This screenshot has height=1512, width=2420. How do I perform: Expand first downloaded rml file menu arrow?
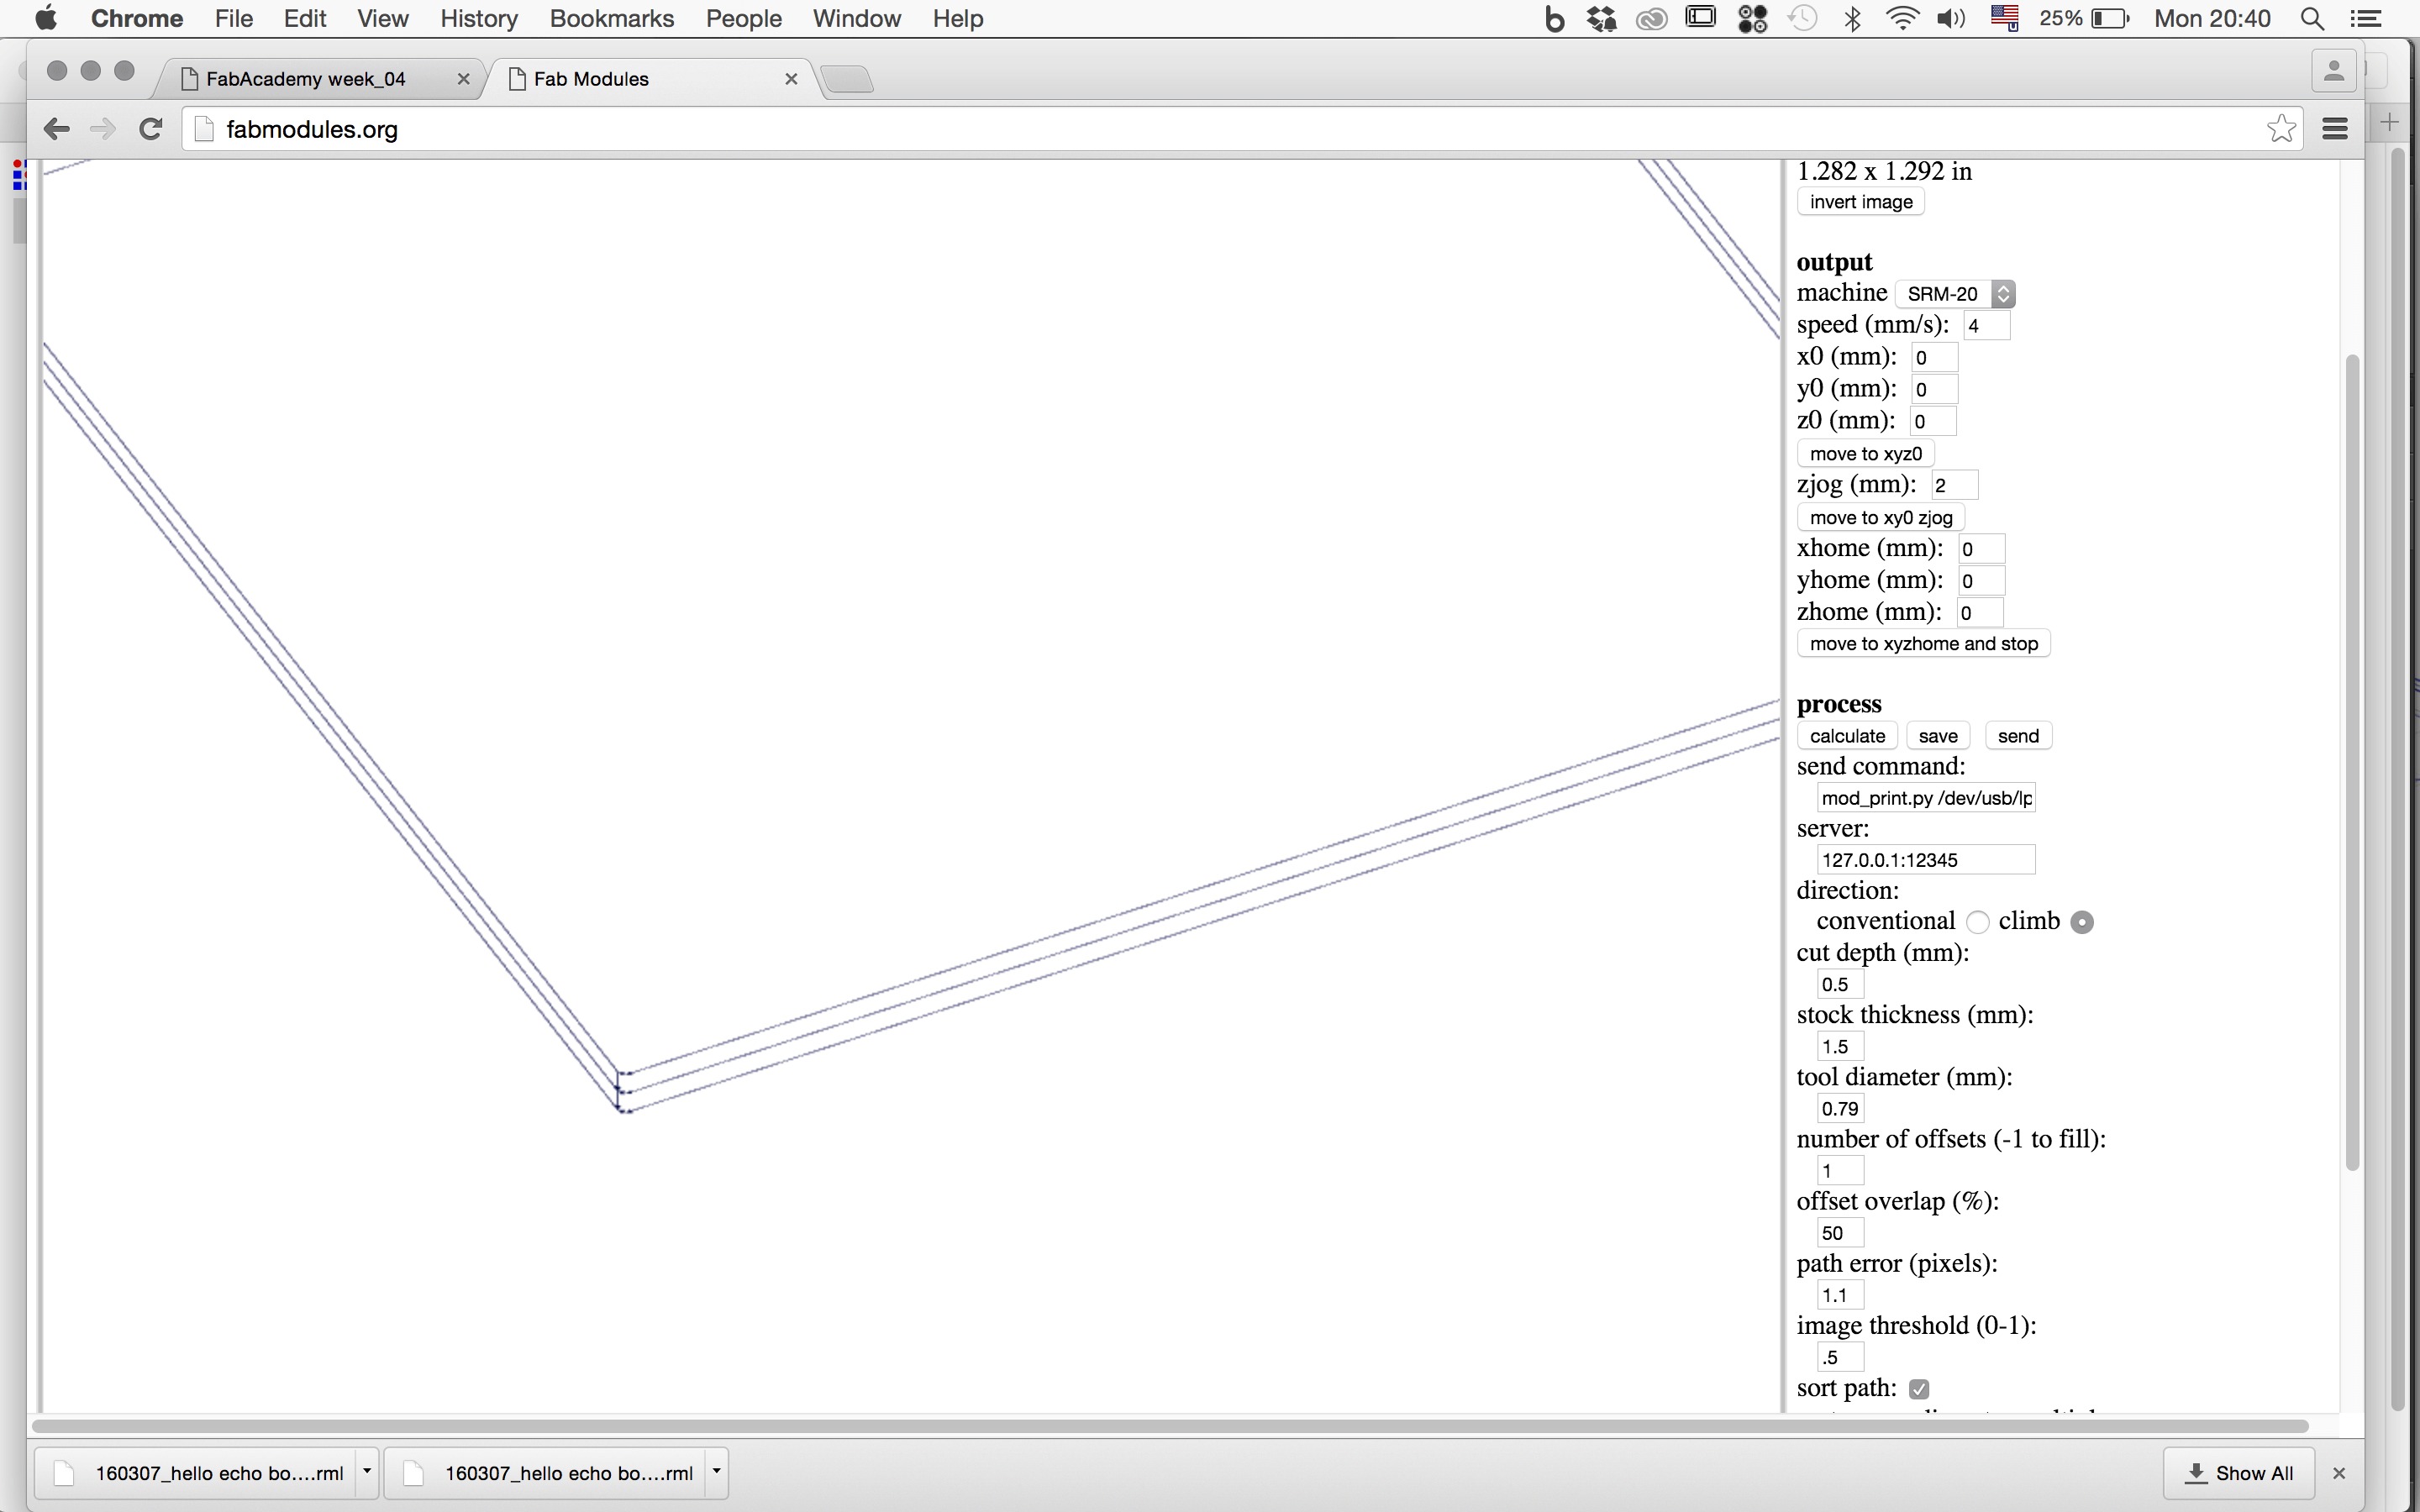coord(367,1472)
